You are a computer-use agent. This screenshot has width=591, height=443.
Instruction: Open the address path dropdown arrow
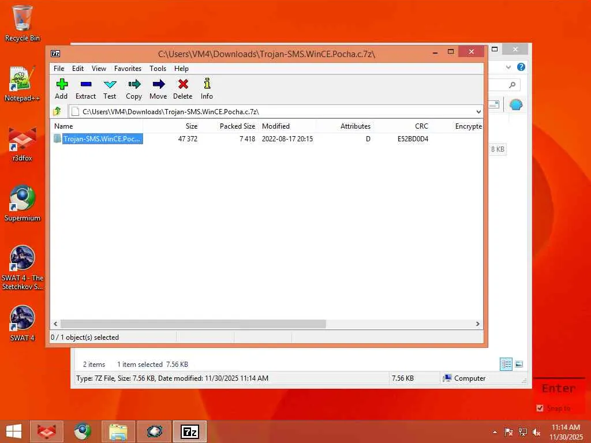point(478,112)
